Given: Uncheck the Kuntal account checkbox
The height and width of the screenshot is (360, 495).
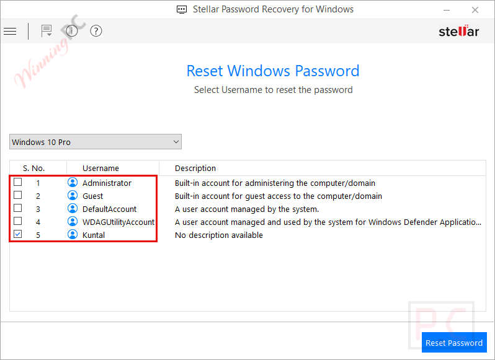Looking at the screenshot, I should coord(17,234).
